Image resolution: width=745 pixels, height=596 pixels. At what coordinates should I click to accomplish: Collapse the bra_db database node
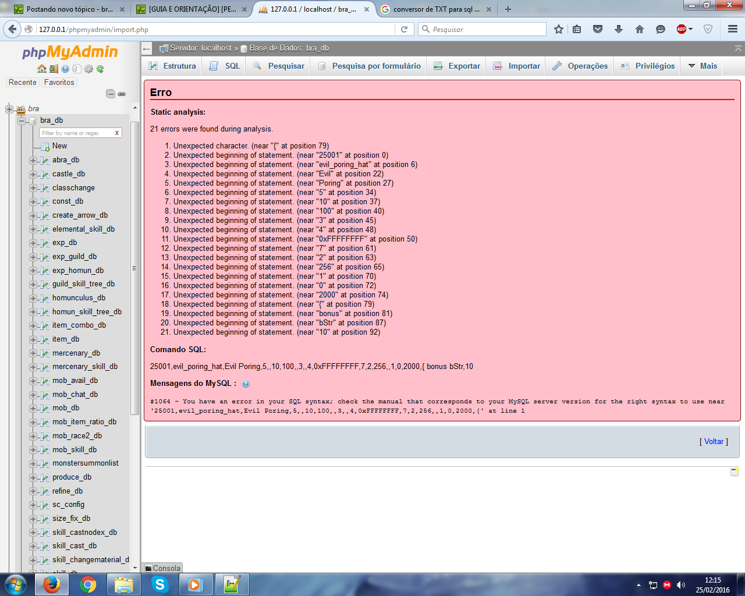[22, 121]
